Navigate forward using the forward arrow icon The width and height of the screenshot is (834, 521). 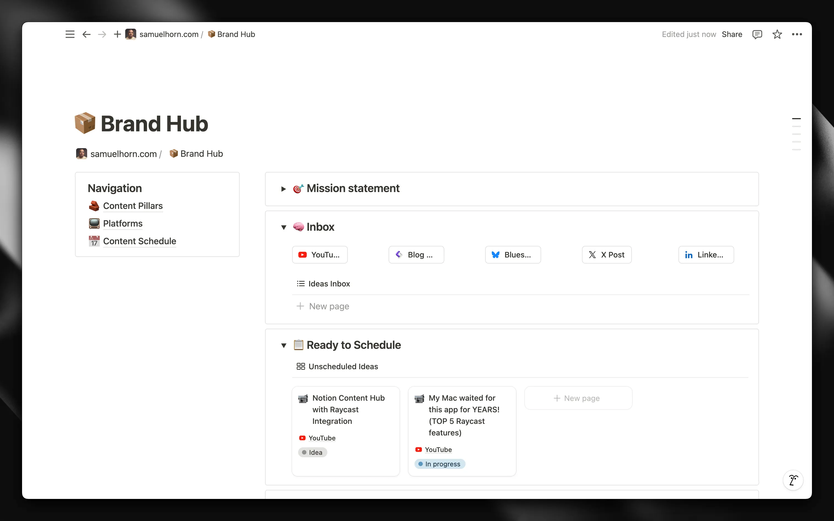point(101,34)
